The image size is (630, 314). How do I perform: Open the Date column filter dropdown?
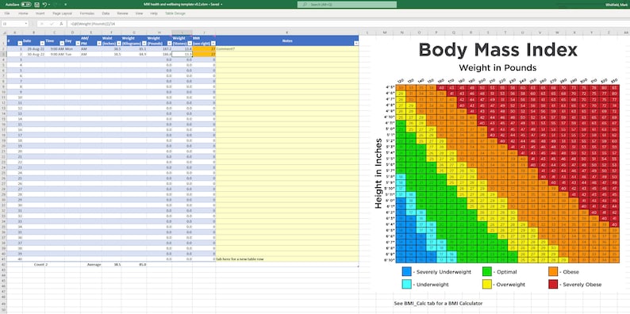(41, 43)
